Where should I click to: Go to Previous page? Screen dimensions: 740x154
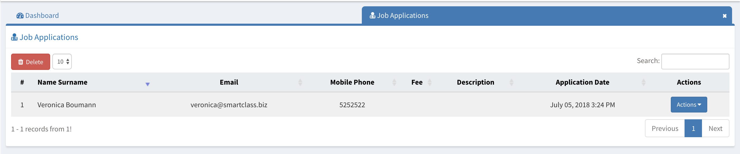pos(665,129)
